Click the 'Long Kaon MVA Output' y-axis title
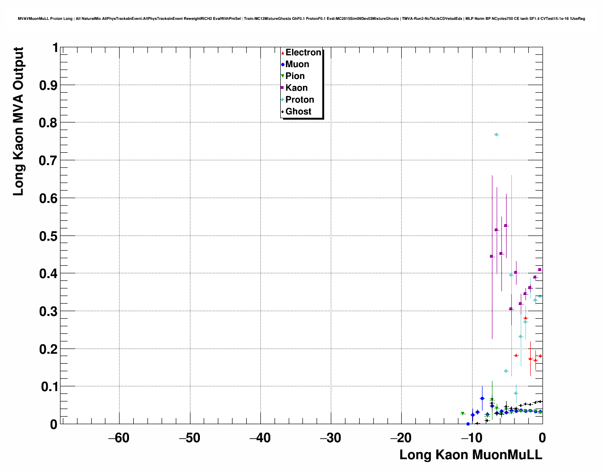This screenshot has height=471, width=603. tap(18, 122)
